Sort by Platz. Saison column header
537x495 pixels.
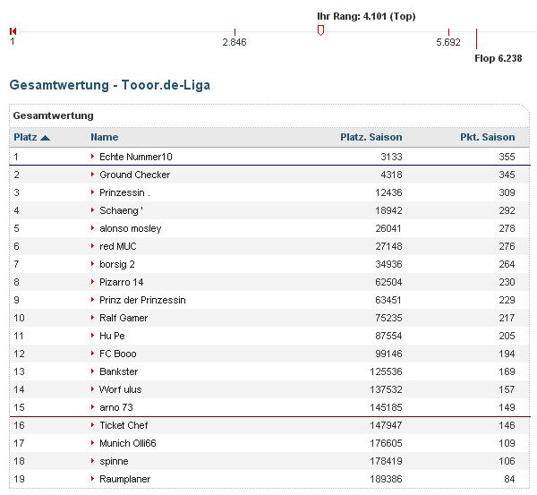(371, 137)
